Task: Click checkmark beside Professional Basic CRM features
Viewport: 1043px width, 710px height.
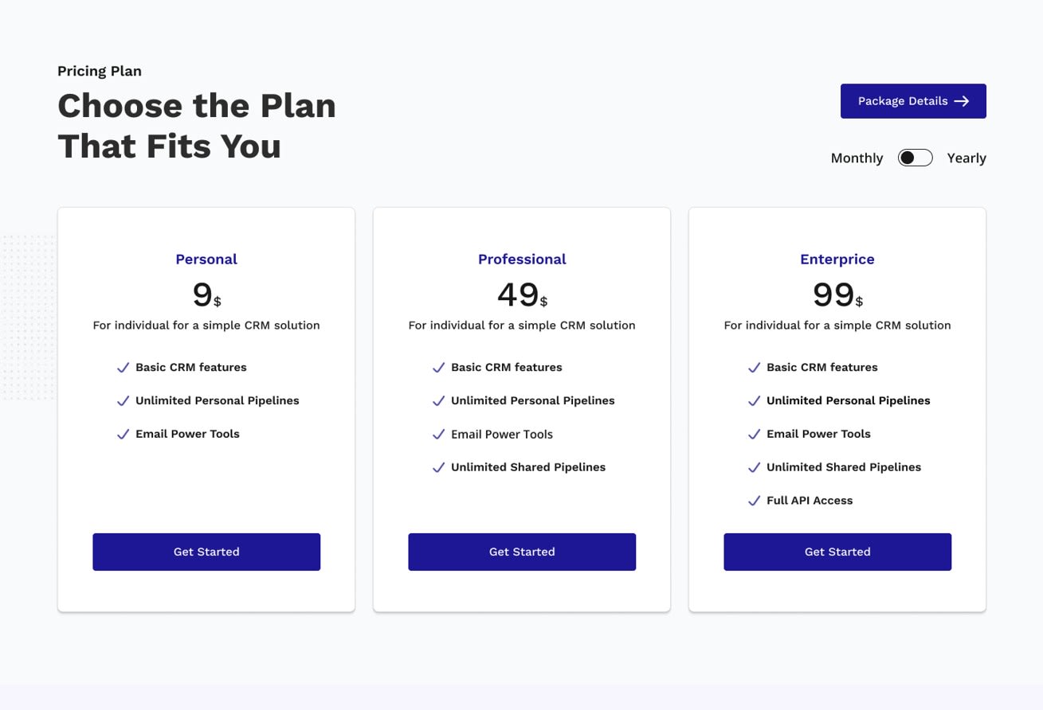Action: 438,368
